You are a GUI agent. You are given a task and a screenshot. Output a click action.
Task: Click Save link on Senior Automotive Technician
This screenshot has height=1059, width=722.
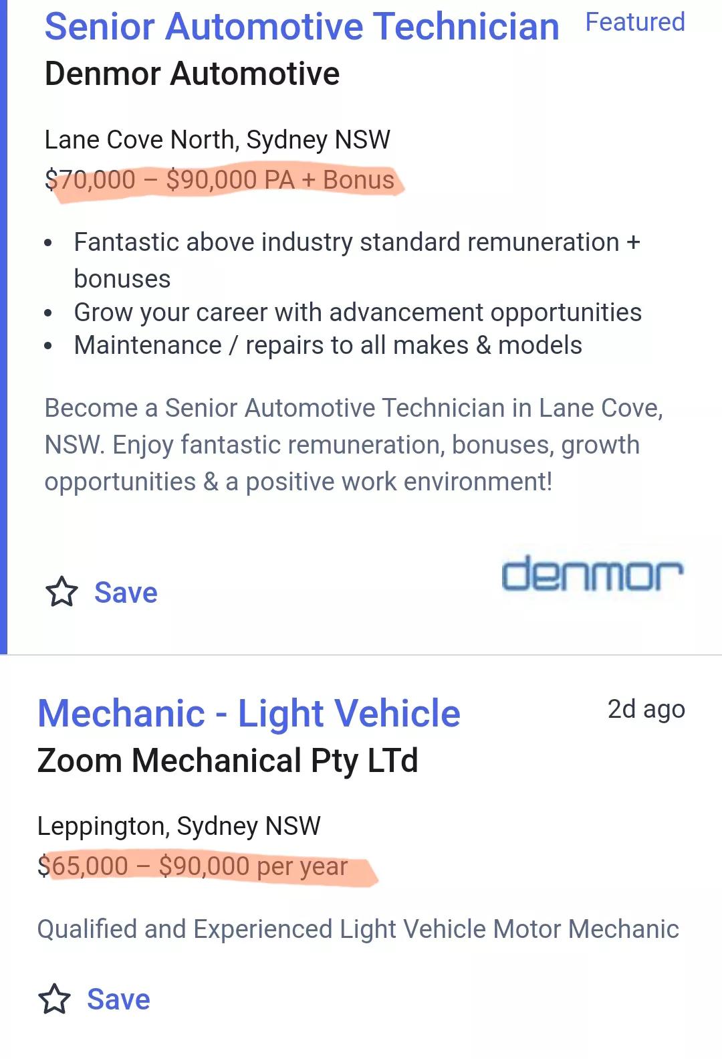126,593
